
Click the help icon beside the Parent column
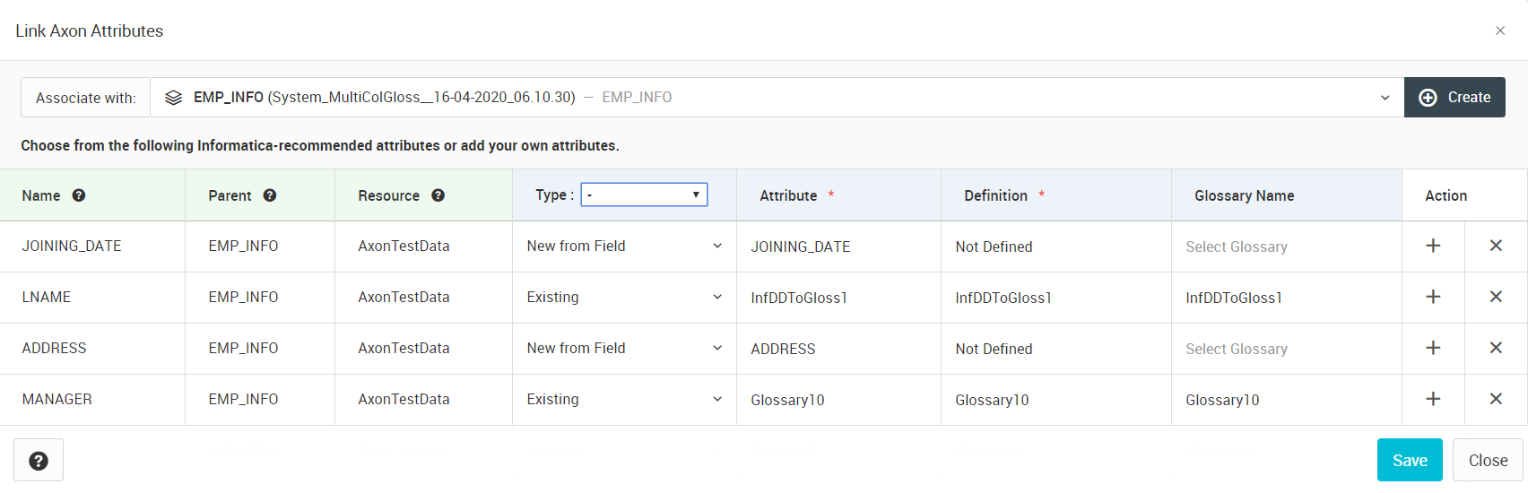click(270, 195)
